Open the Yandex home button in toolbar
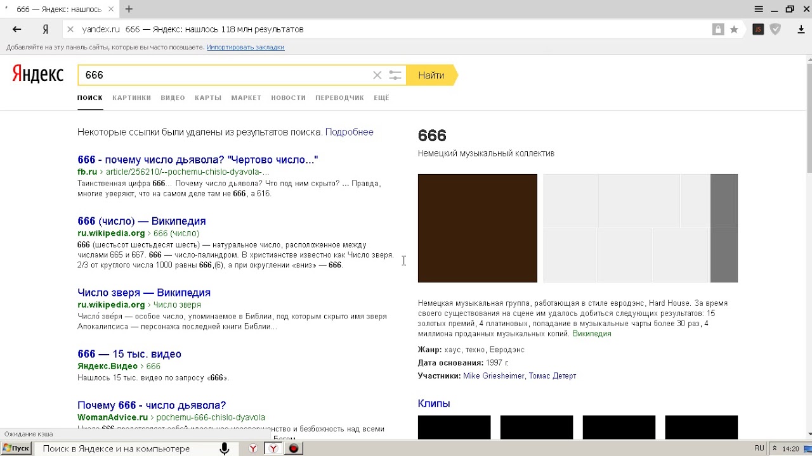This screenshot has width=812, height=456. click(46, 29)
